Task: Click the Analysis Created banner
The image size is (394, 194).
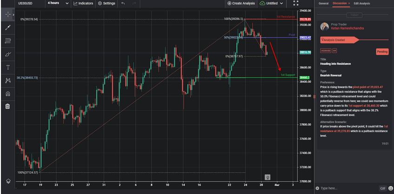Action: click(340, 40)
